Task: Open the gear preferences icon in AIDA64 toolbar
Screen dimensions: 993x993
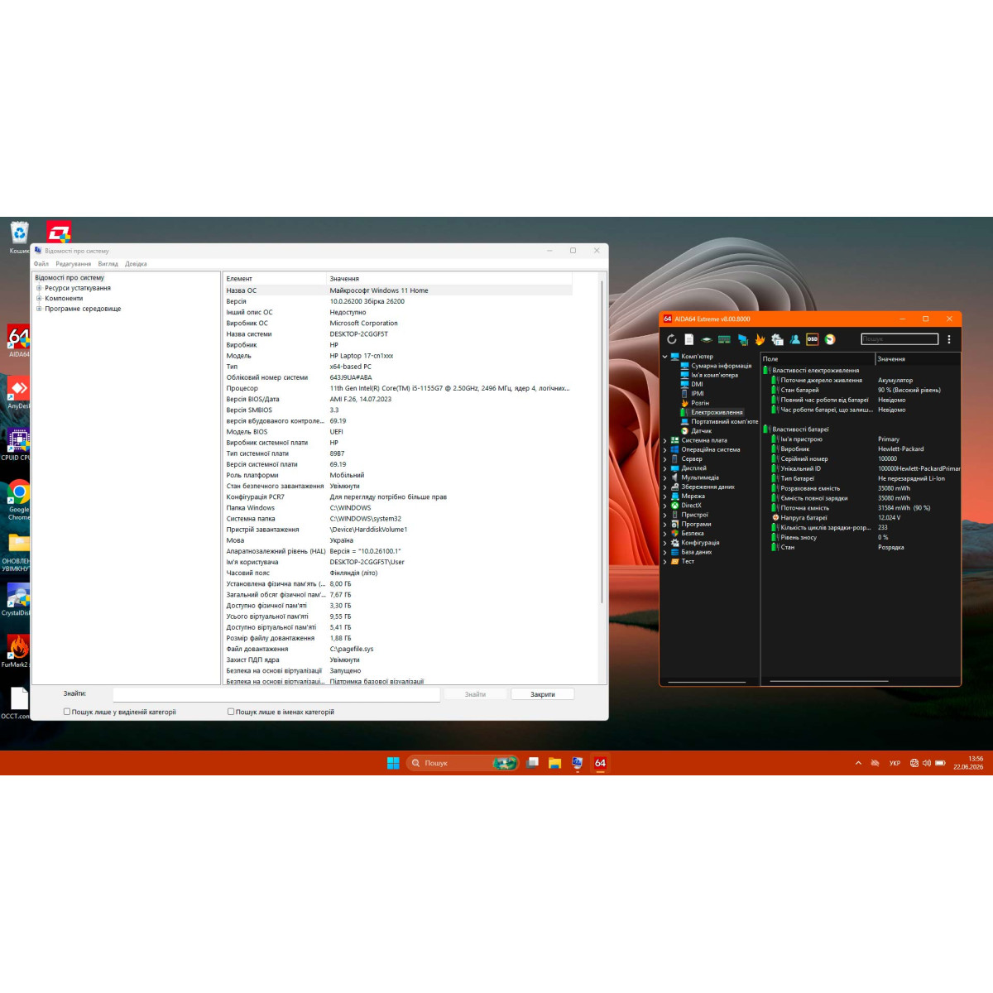Action: tap(777, 339)
